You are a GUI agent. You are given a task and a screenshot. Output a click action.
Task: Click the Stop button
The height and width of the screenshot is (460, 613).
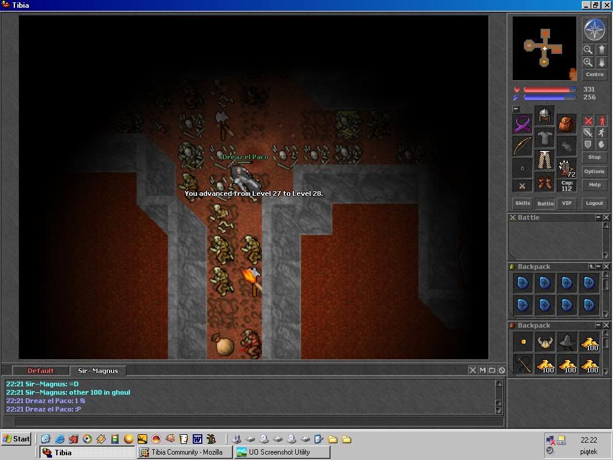[594, 158]
